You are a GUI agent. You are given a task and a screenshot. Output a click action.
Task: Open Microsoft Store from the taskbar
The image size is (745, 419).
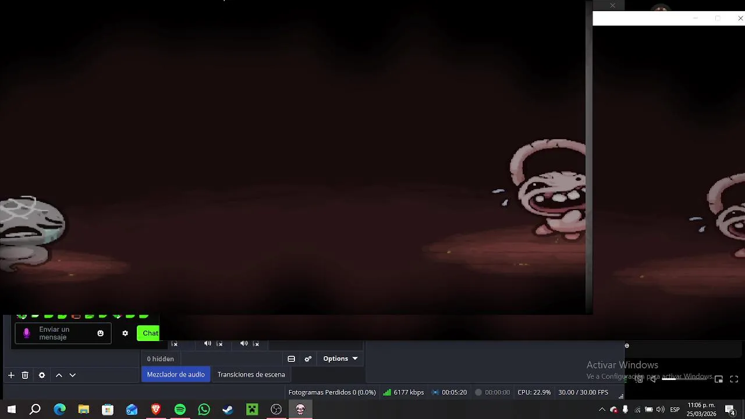click(108, 410)
